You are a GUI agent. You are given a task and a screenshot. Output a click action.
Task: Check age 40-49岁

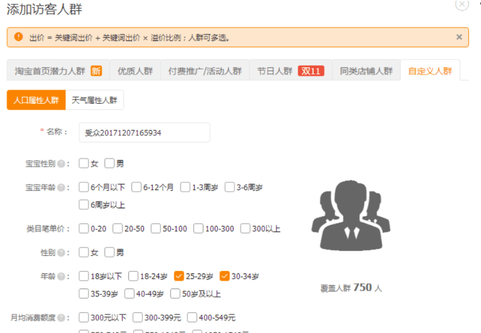click(x=129, y=293)
